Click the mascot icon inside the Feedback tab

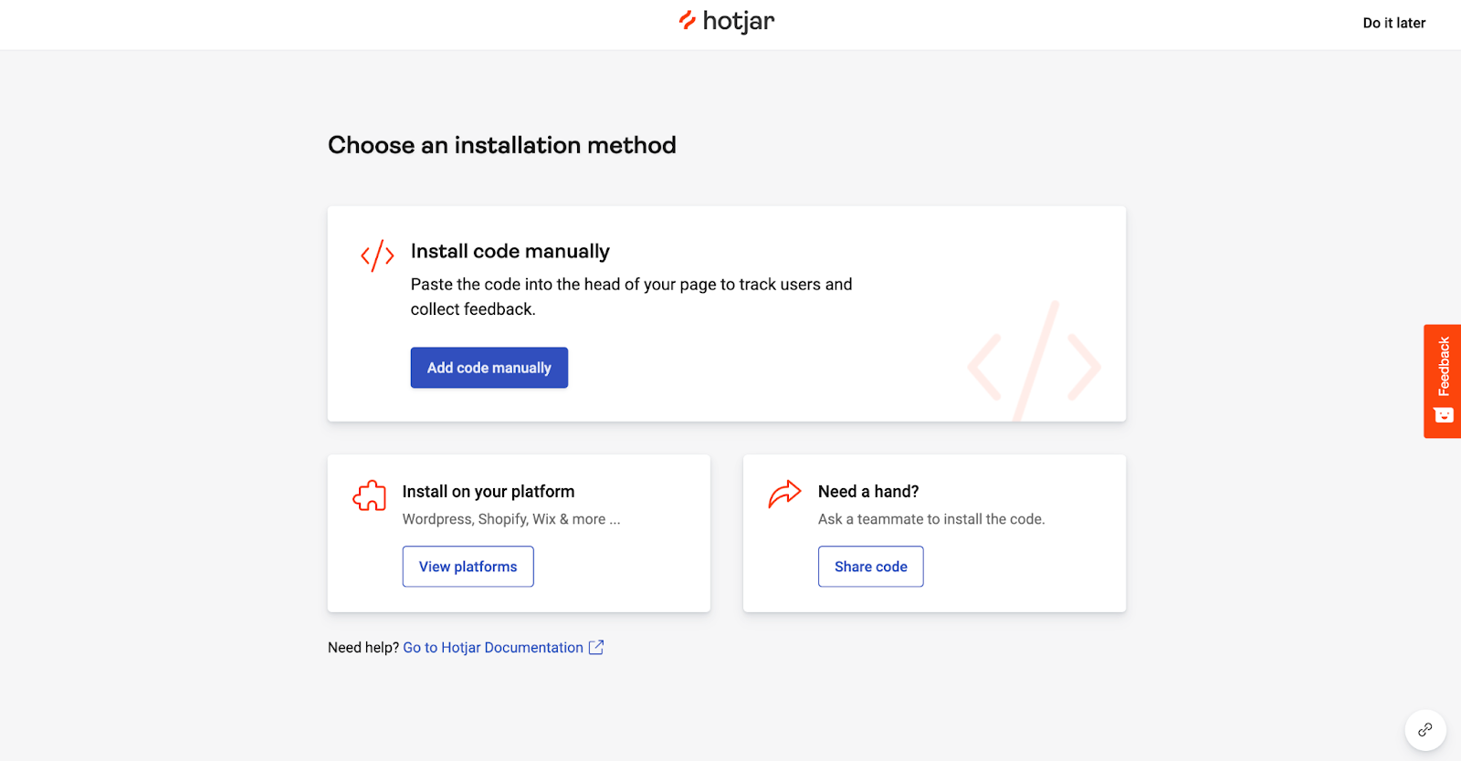tap(1444, 415)
